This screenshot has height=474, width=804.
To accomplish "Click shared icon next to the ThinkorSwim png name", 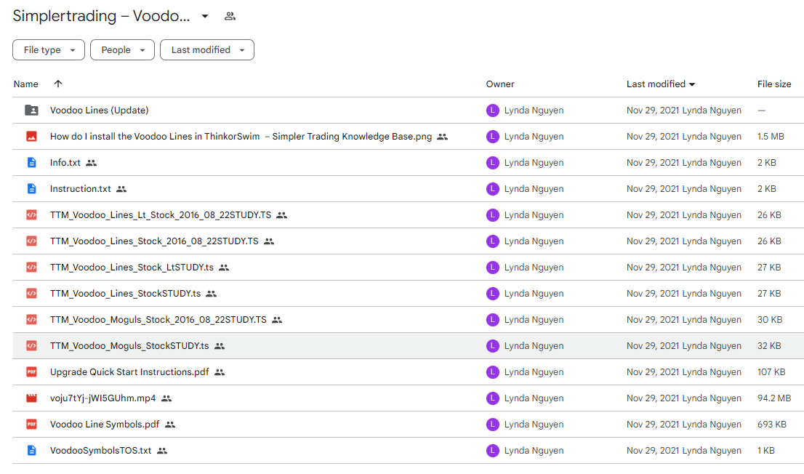I will click(443, 137).
